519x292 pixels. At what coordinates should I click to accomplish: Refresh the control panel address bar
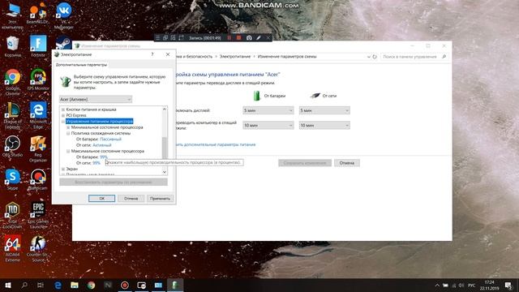click(x=375, y=57)
